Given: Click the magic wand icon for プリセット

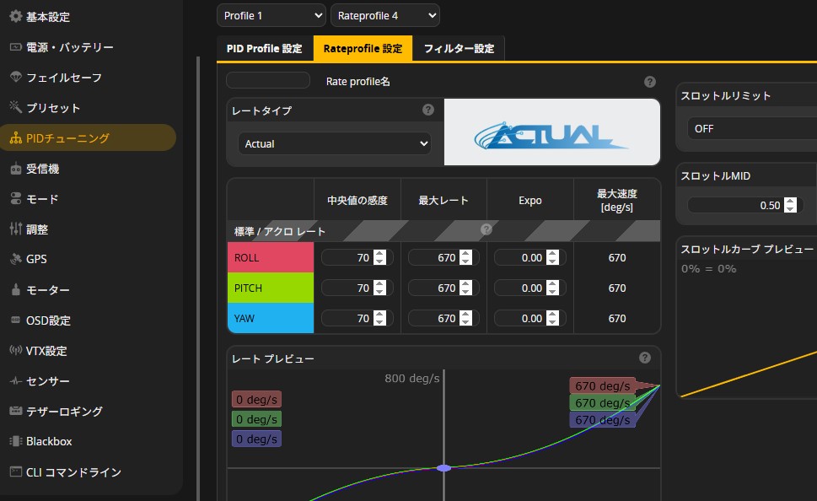Looking at the screenshot, I should tap(15, 108).
